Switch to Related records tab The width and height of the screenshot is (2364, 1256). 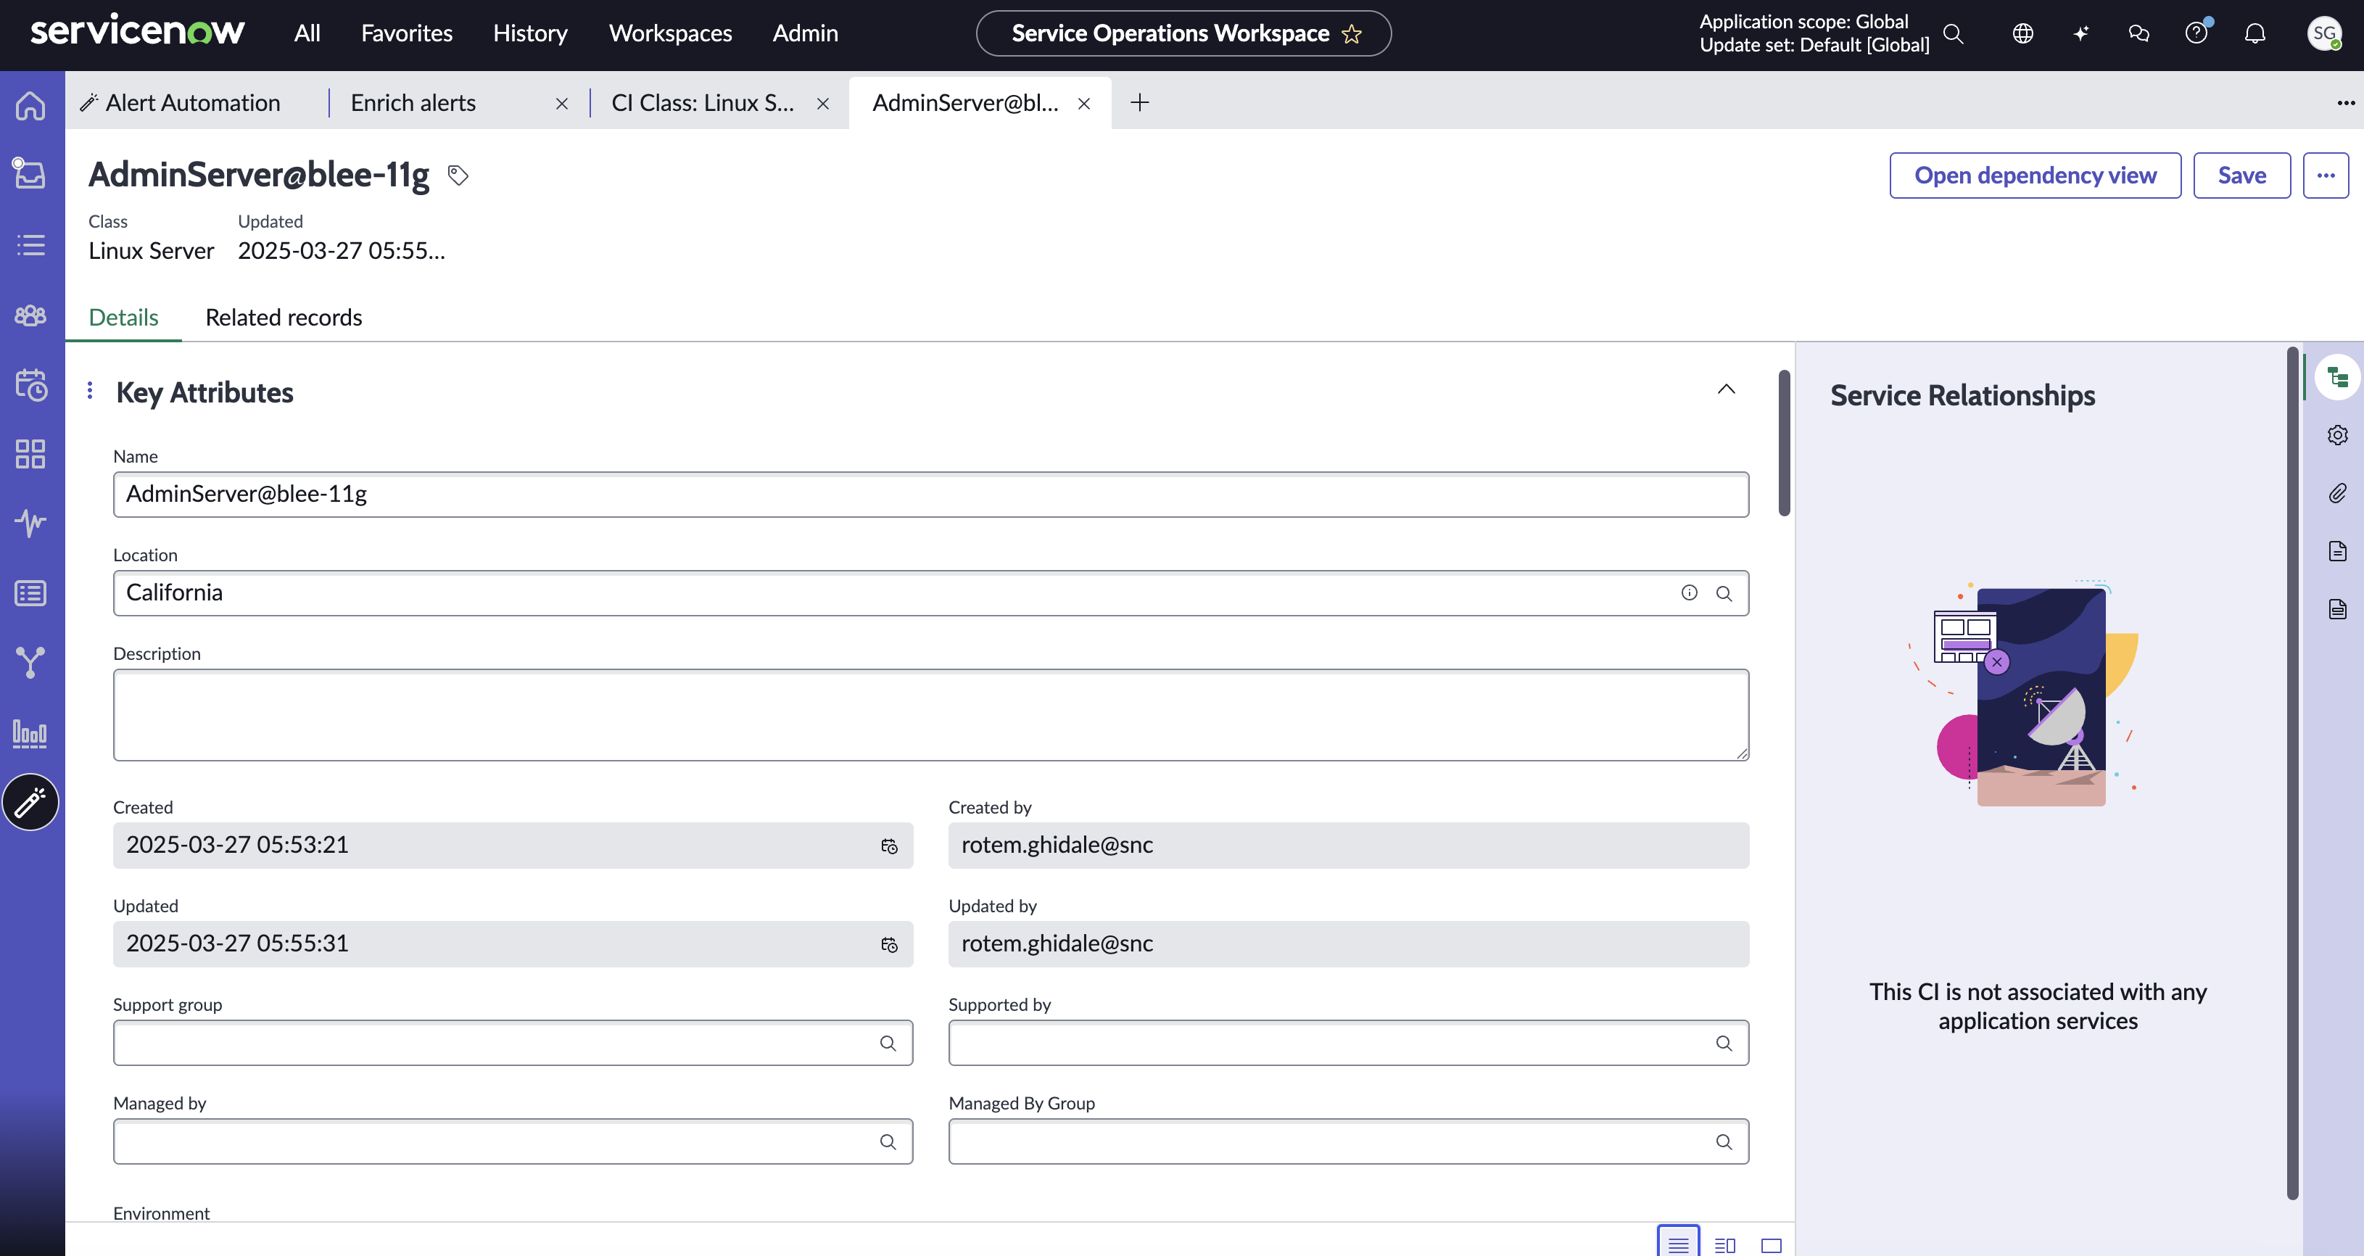(x=284, y=318)
